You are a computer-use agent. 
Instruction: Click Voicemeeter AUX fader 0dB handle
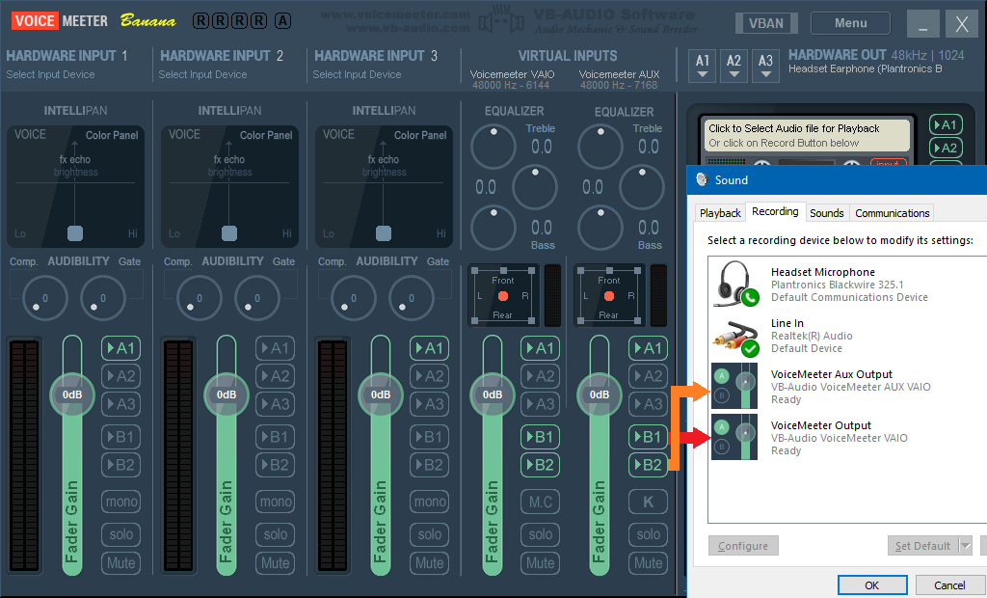[x=600, y=394]
